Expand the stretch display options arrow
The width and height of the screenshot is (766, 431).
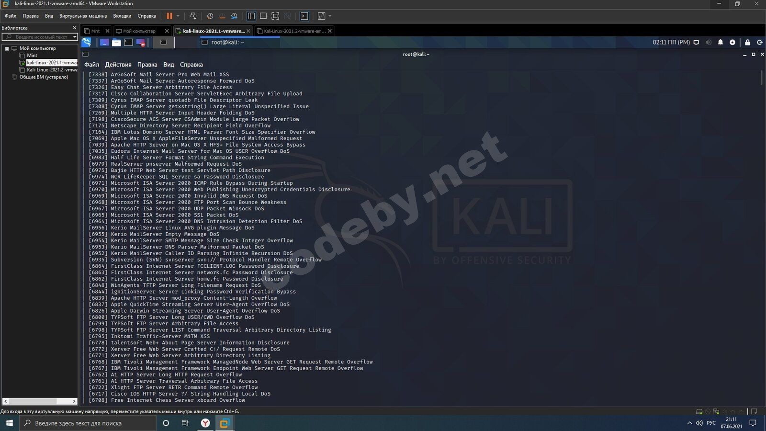pyautogui.click(x=330, y=16)
